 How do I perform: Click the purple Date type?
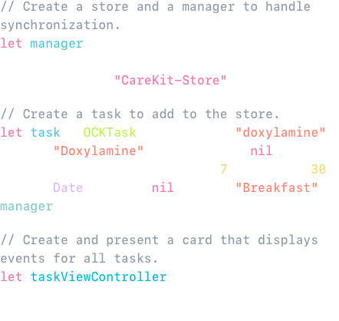68,188
